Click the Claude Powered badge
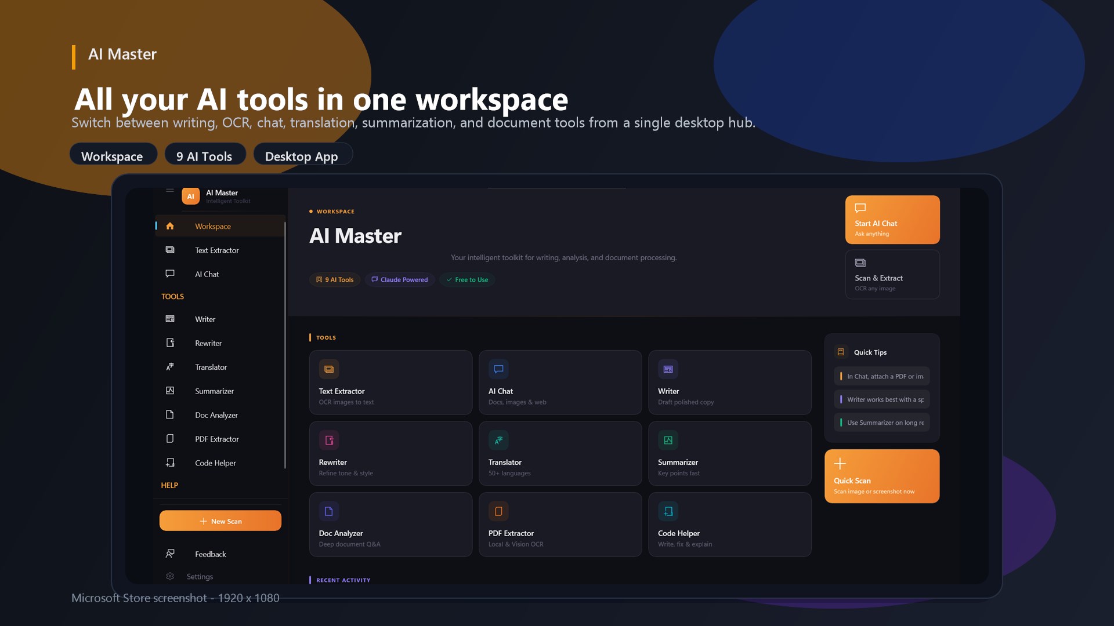The height and width of the screenshot is (626, 1114). coord(400,279)
